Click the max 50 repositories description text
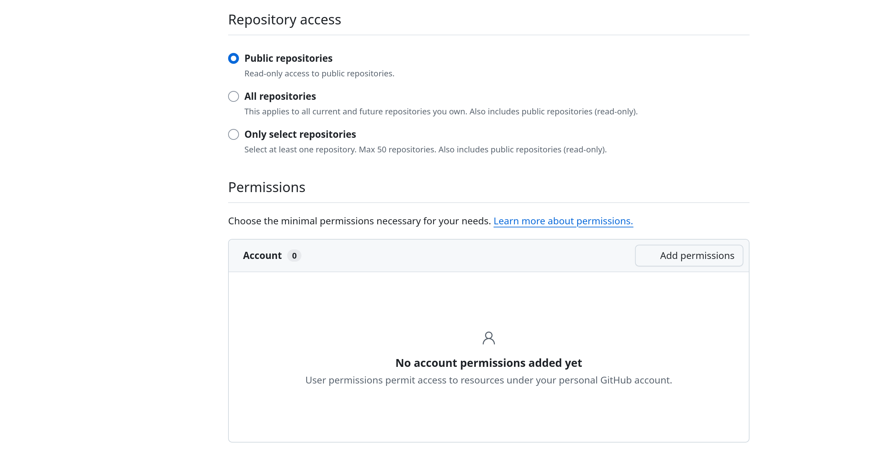This screenshot has width=869, height=449. tap(425, 149)
